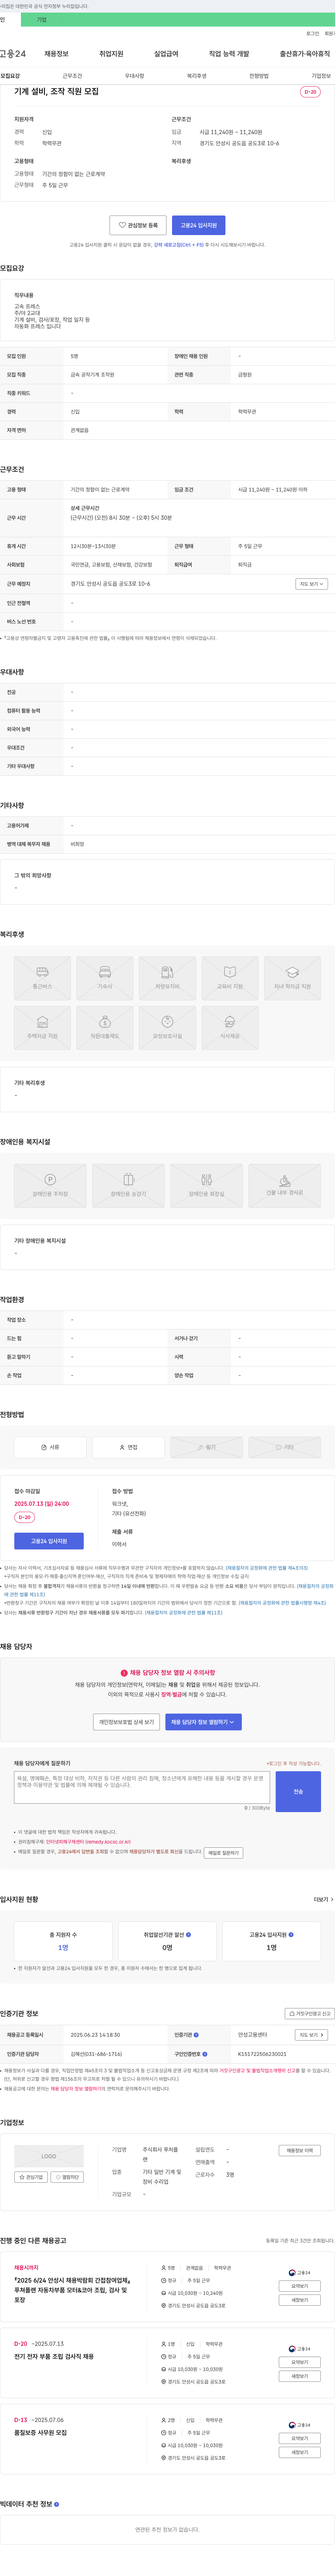
Task: Click the 관심정보 등록 heart button
Action: pos(138,225)
